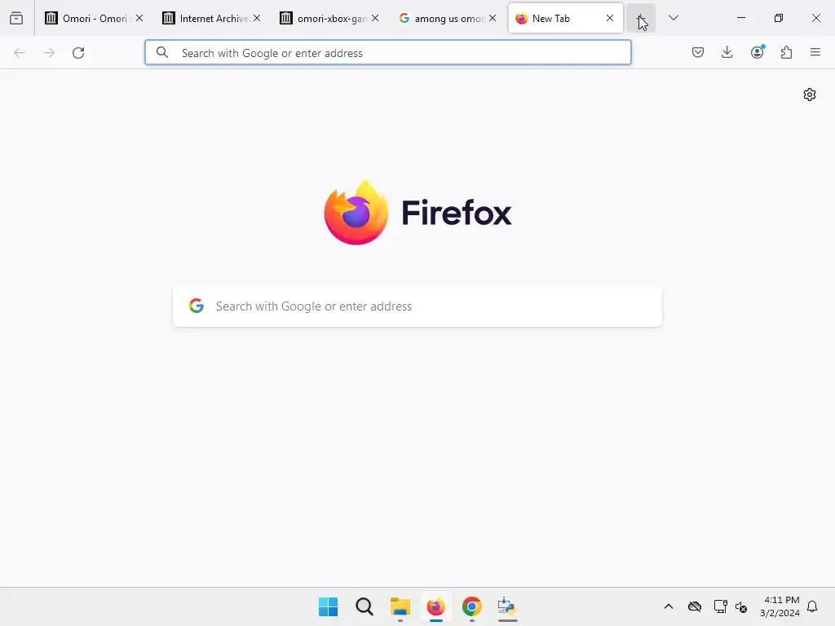
Task: Close the omori-xbox-gam tab
Action: point(375,18)
